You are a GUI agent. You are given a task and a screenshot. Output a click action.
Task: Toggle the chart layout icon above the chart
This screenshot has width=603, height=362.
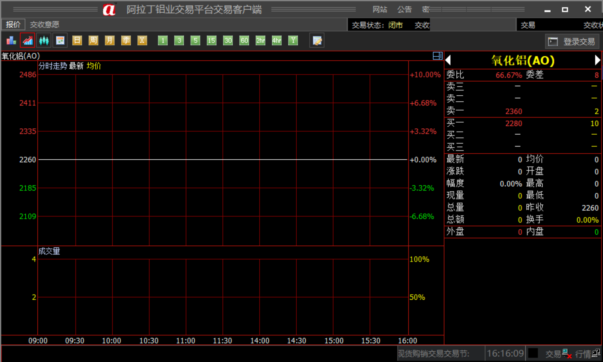tap(438, 56)
